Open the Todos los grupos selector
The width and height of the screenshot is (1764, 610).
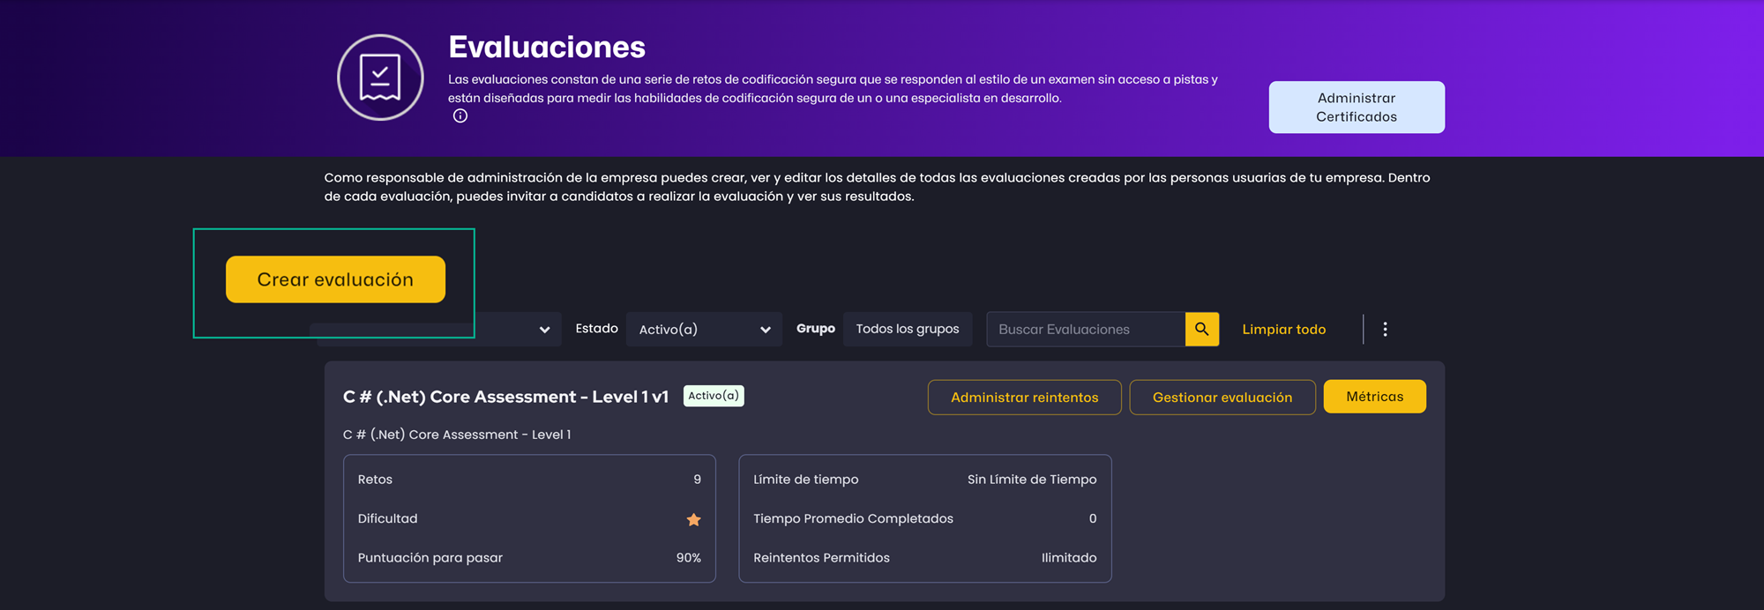pyautogui.click(x=908, y=329)
